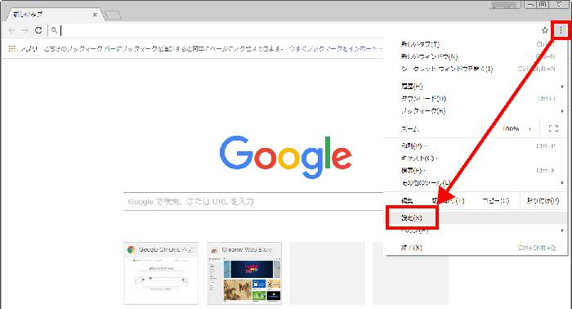Viewport: 572px width, 309px height.
Task: Close the 新しいタブ tab with its X
Action: tap(95, 15)
